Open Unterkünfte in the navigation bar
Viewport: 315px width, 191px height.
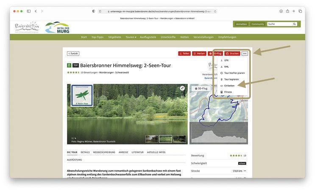point(168,37)
